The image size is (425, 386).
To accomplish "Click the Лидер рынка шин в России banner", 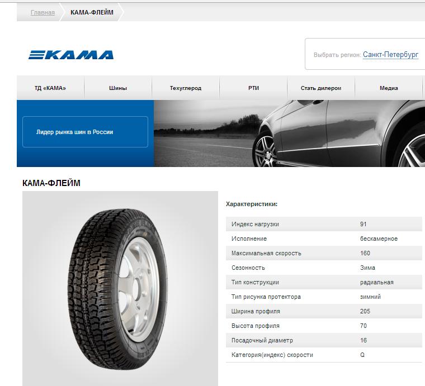I will tap(86, 132).
